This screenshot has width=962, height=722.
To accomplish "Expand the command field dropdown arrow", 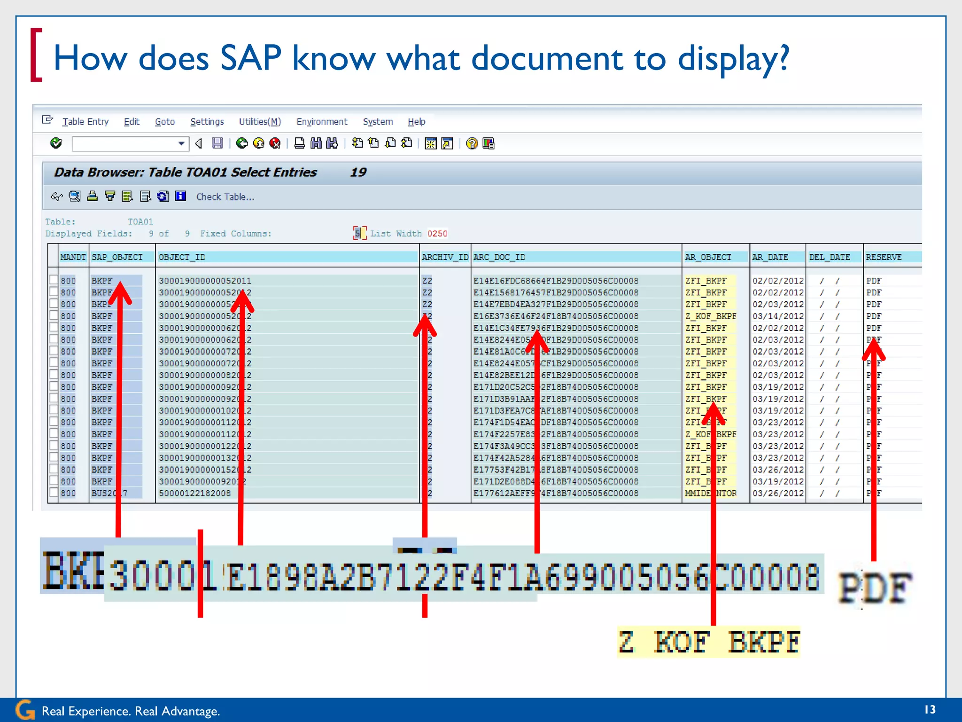I will tap(181, 143).
